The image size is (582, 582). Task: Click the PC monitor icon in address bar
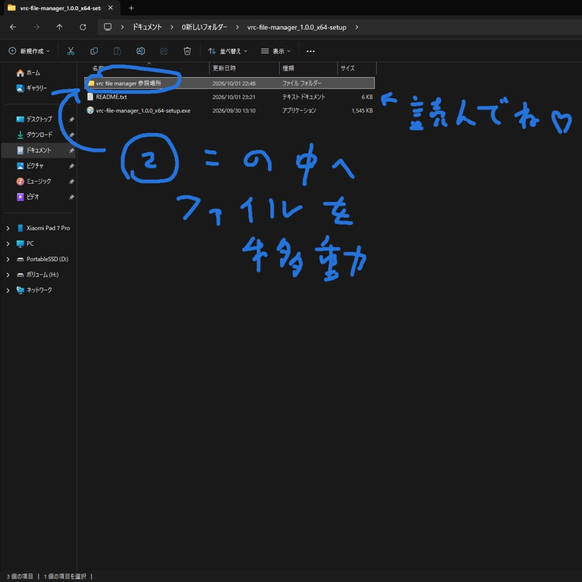[107, 27]
